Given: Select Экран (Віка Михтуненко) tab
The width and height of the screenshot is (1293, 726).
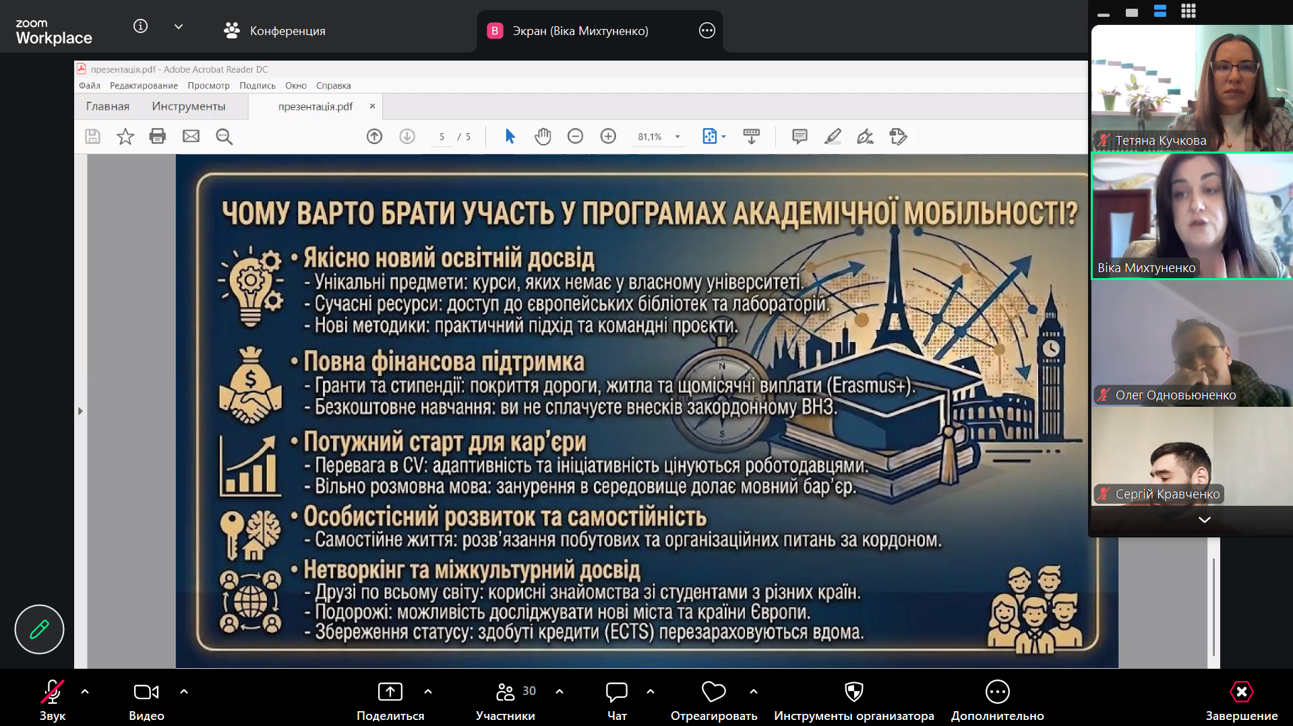Looking at the screenshot, I should [x=580, y=30].
